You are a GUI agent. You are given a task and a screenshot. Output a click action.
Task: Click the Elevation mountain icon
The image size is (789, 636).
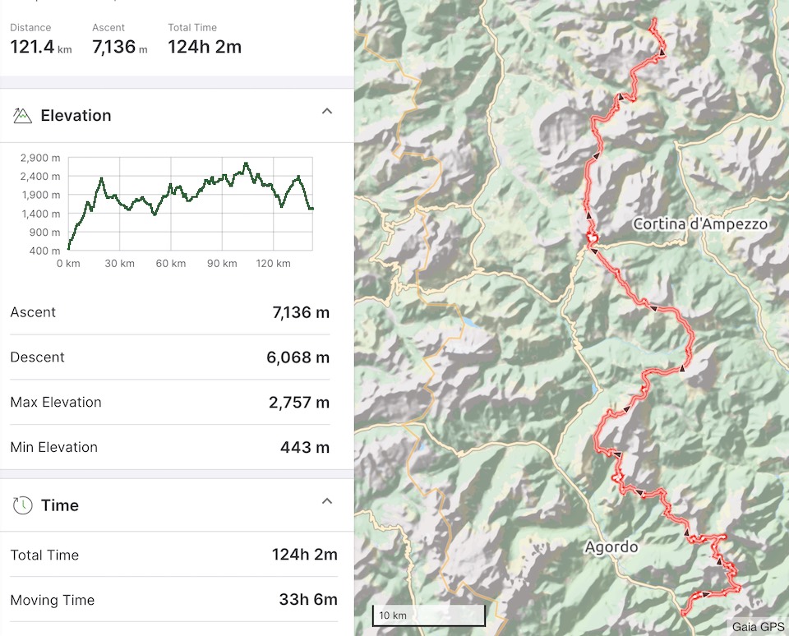coord(22,116)
